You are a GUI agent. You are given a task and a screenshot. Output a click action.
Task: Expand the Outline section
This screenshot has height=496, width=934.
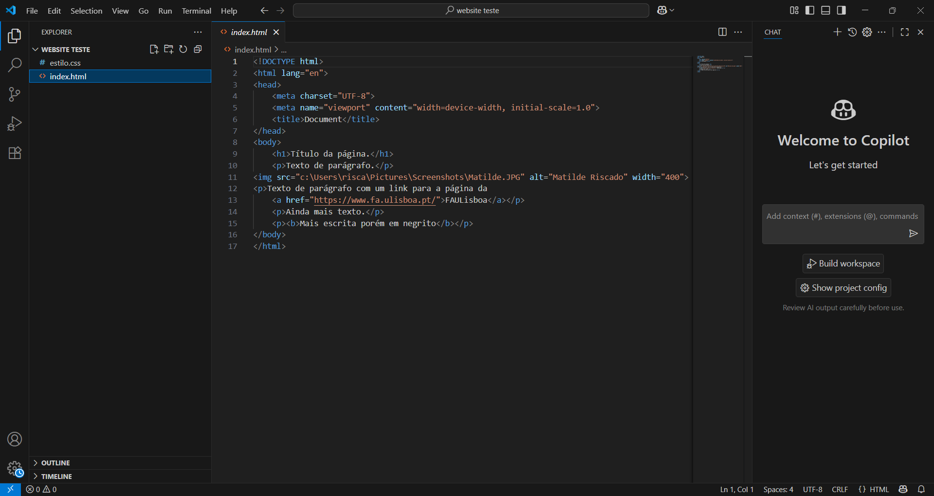click(55, 463)
